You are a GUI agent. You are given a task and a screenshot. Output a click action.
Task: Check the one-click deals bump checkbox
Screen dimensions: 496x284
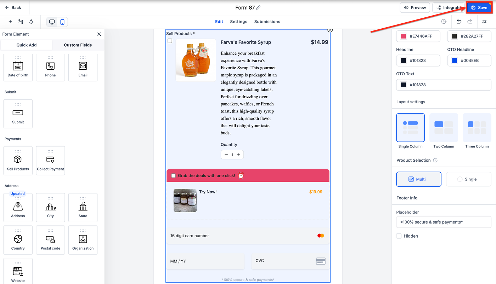point(174,175)
